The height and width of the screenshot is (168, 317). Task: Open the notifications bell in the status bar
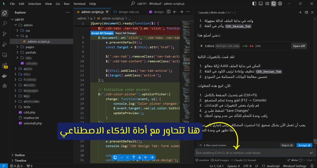point(312,166)
